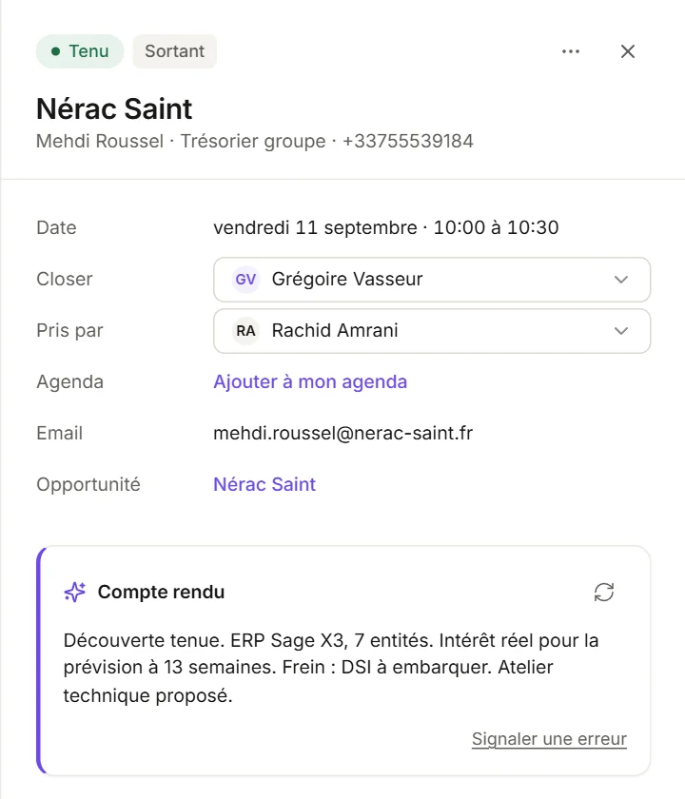Open the Closer dropdown showing Grégoire Vasseur
The image size is (685, 799).
[x=432, y=280]
